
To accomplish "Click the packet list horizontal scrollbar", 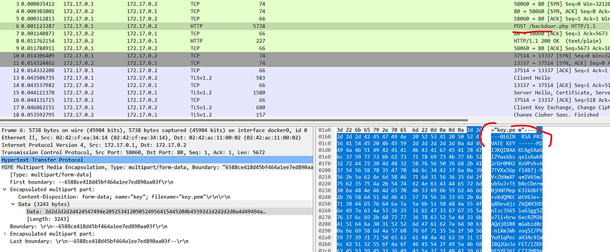I will point(233,120).
